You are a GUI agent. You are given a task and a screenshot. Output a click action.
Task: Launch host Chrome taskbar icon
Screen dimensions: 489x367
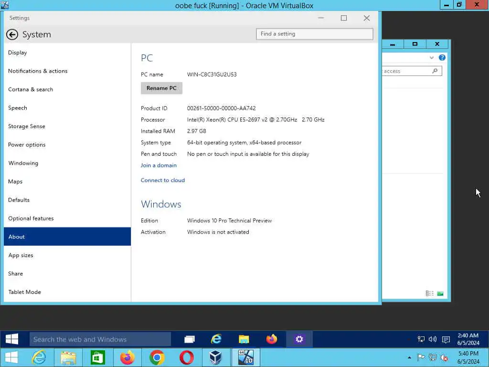tap(157, 357)
